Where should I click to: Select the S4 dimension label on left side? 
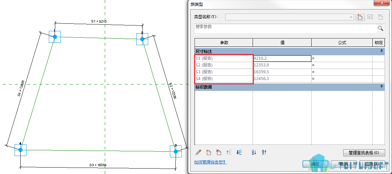pos(21,88)
